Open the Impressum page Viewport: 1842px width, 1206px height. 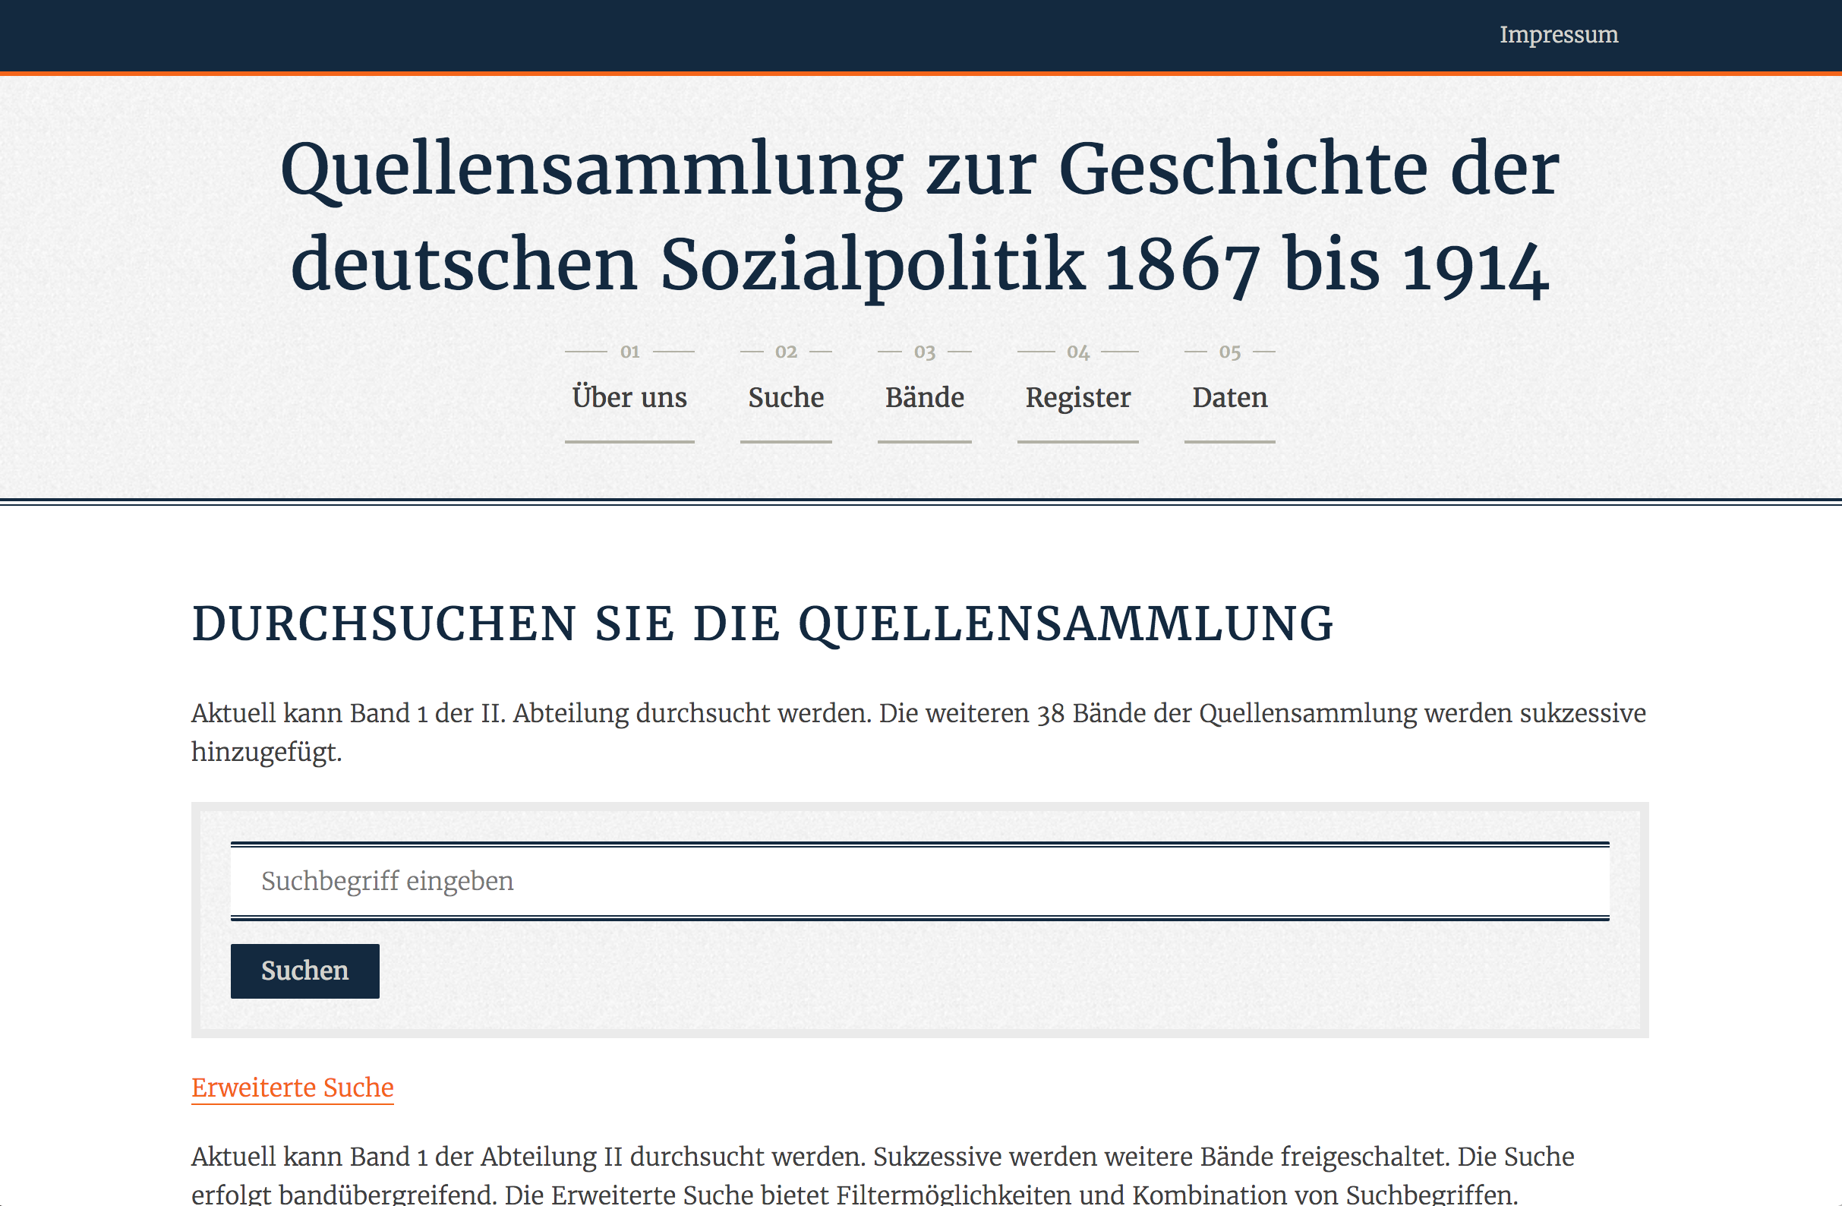pyautogui.click(x=1558, y=35)
